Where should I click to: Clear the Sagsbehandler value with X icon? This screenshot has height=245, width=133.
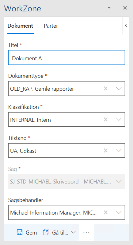pos(106,212)
